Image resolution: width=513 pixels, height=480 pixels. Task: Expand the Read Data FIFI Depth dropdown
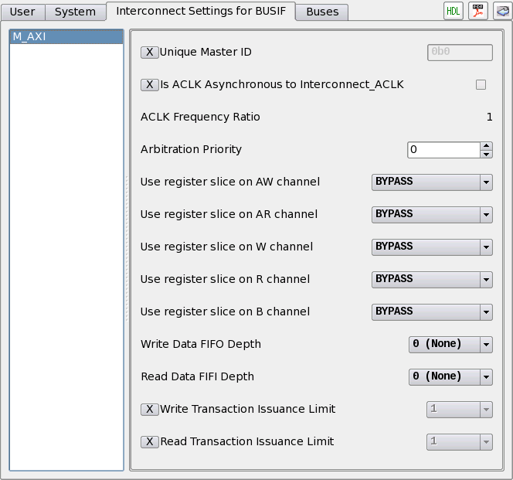(x=450, y=376)
